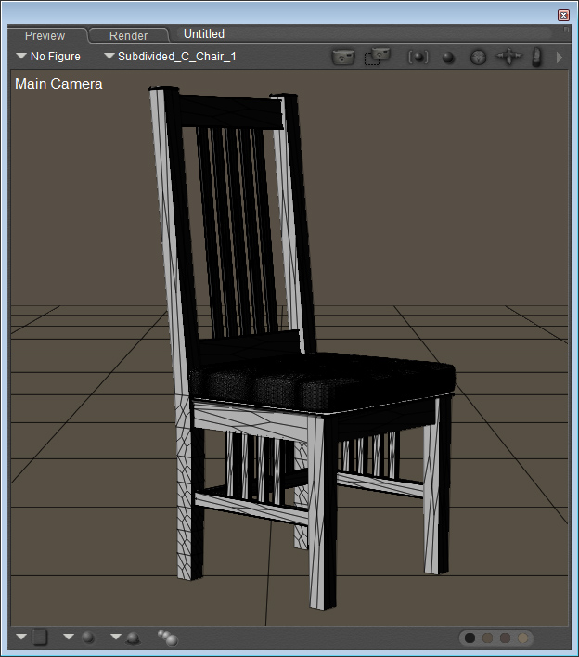
Task: Switch to the Preview tab
Action: click(45, 35)
